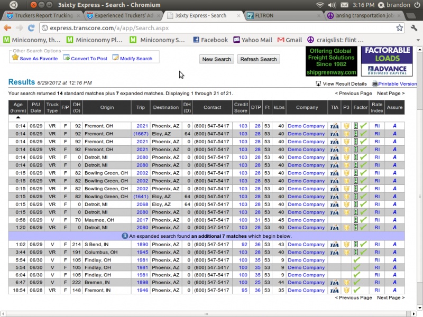This screenshot has width=423, height=317.
Task: Click the green Factor checkmark in the Maumee, OH row
Action: [363, 220]
